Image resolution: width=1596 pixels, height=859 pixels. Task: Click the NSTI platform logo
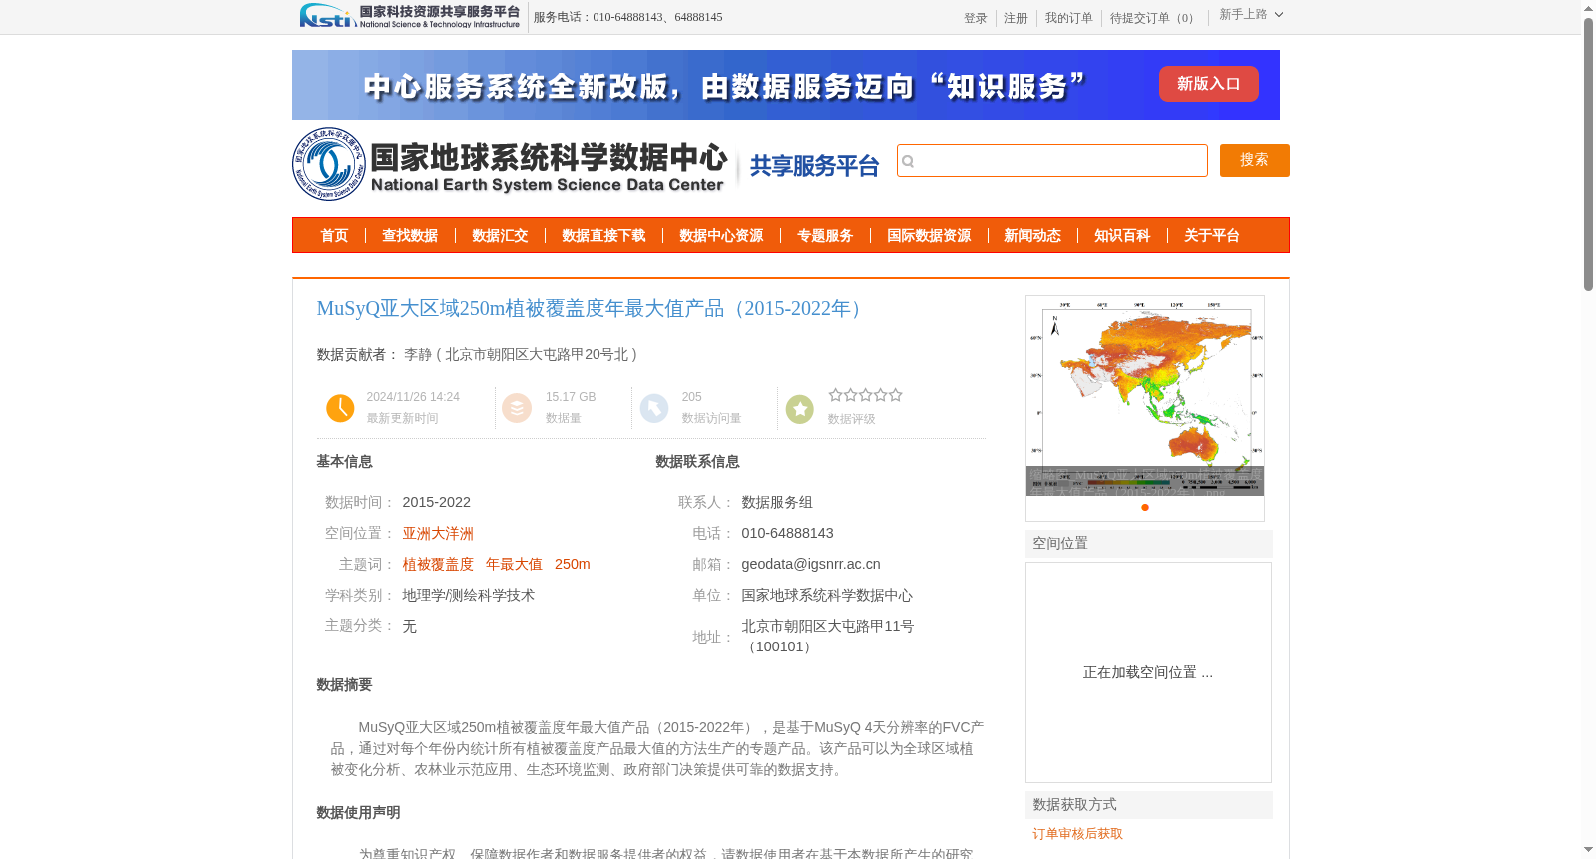[410, 16]
